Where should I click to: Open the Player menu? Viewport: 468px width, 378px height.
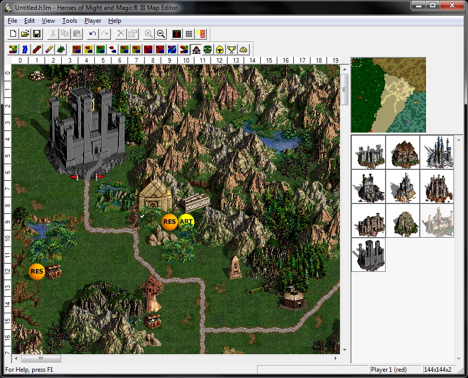click(93, 21)
